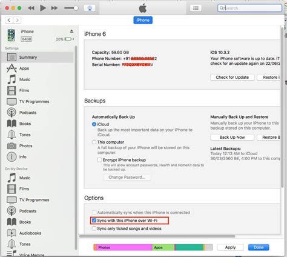Click the horizontal scrollbar below Options
The image size is (287, 257).
[x=157, y=236]
